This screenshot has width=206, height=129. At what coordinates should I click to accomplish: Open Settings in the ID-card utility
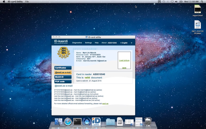[88, 43]
